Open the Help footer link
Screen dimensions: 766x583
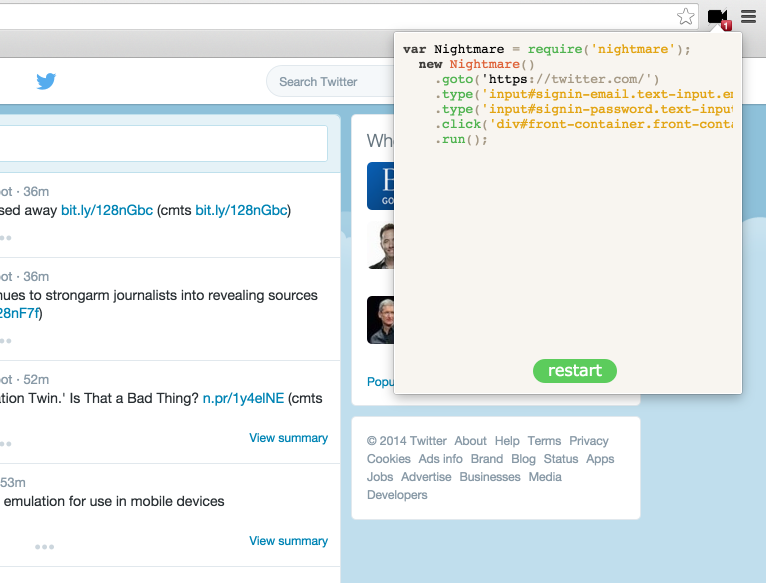click(507, 441)
